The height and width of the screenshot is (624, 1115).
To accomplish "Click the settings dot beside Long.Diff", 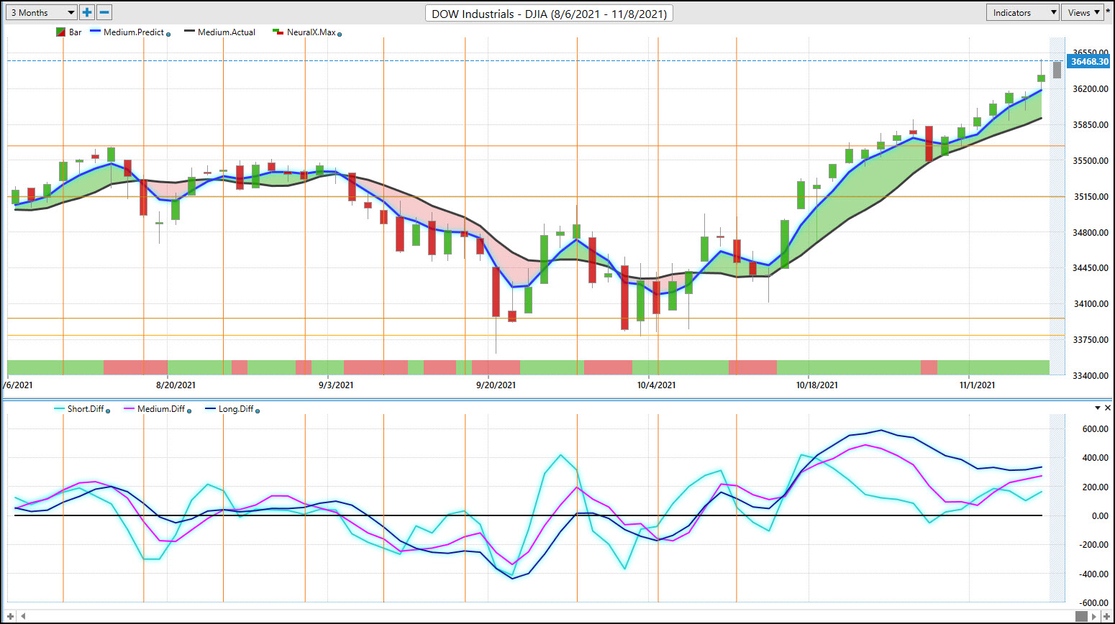I will coord(258,410).
